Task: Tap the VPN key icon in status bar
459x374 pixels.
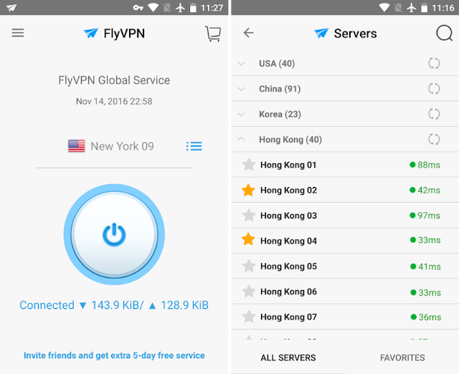Action: pyautogui.click(x=138, y=8)
